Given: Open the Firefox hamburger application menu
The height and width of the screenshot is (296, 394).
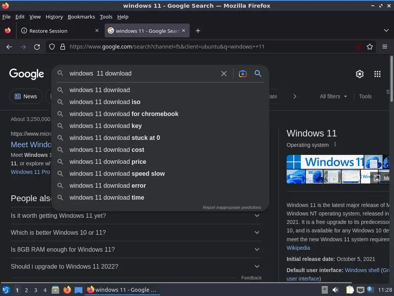Looking at the screenshot, I should (385, 47).
